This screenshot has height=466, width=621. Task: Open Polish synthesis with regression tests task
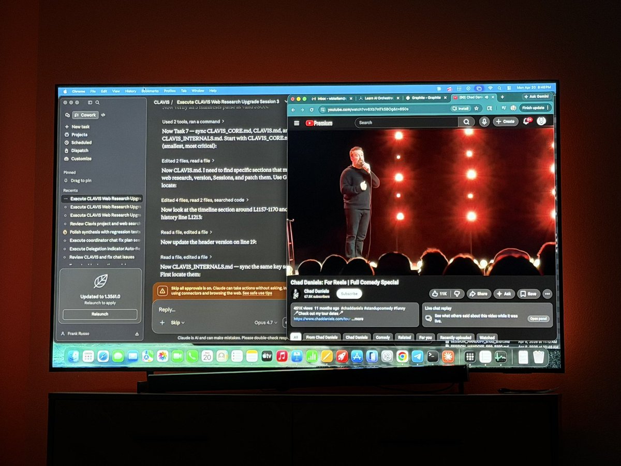point(102,232)
